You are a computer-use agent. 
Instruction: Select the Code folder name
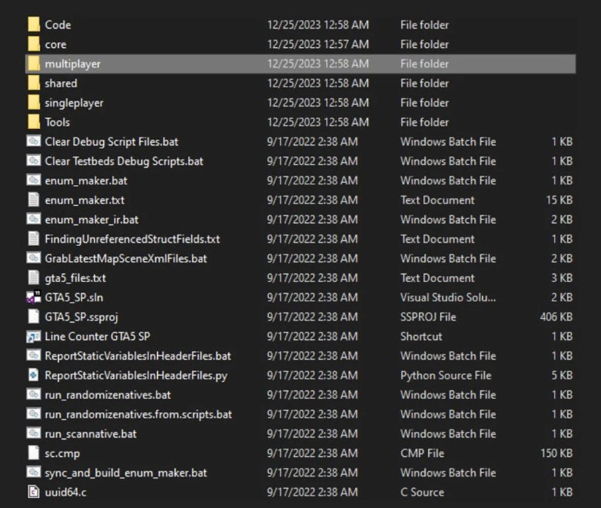58,25
